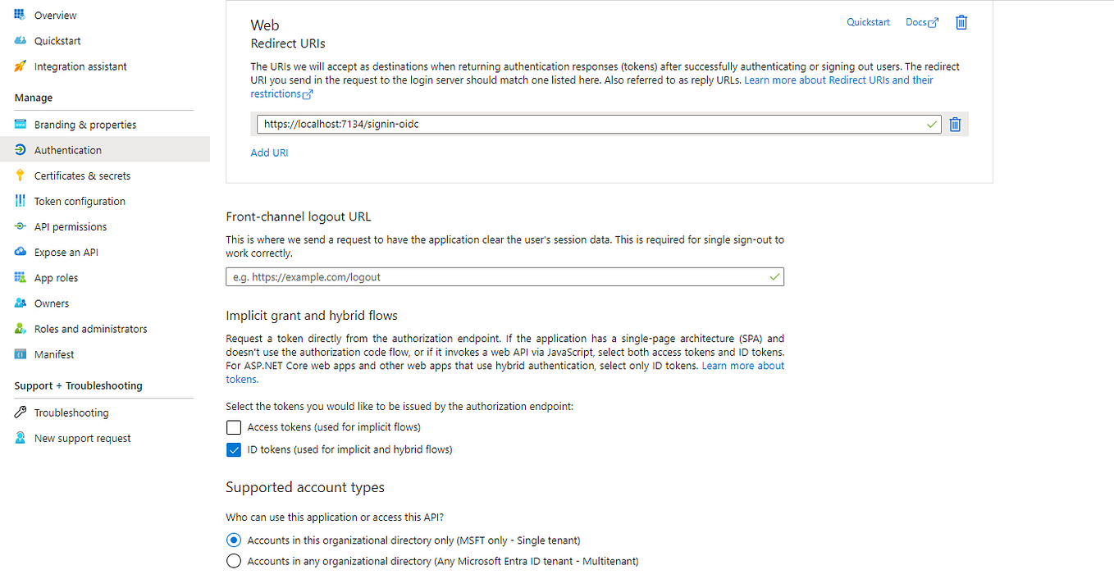This screenshot has width=1114, height=579.
Task: Disable ID tokens checkbox
Action: [234, 449]
